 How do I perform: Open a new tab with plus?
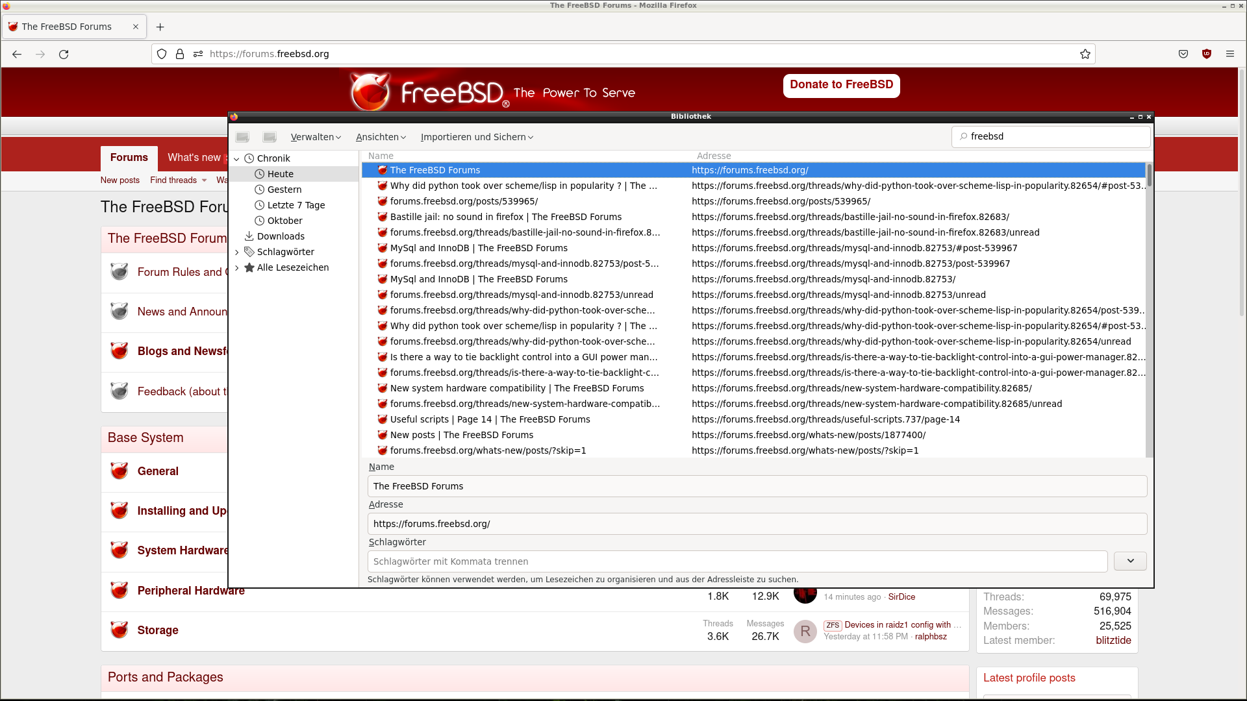160,27
